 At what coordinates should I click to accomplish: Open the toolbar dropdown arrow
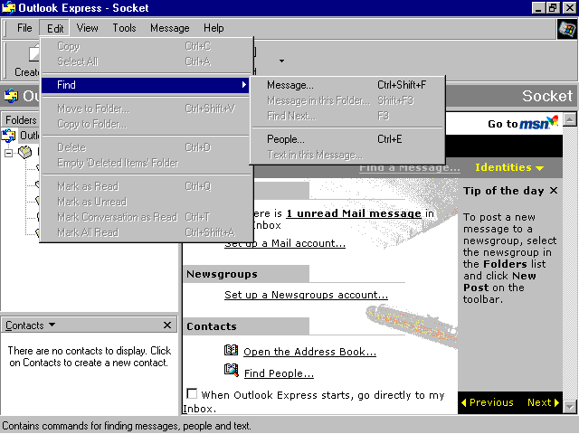281,61
